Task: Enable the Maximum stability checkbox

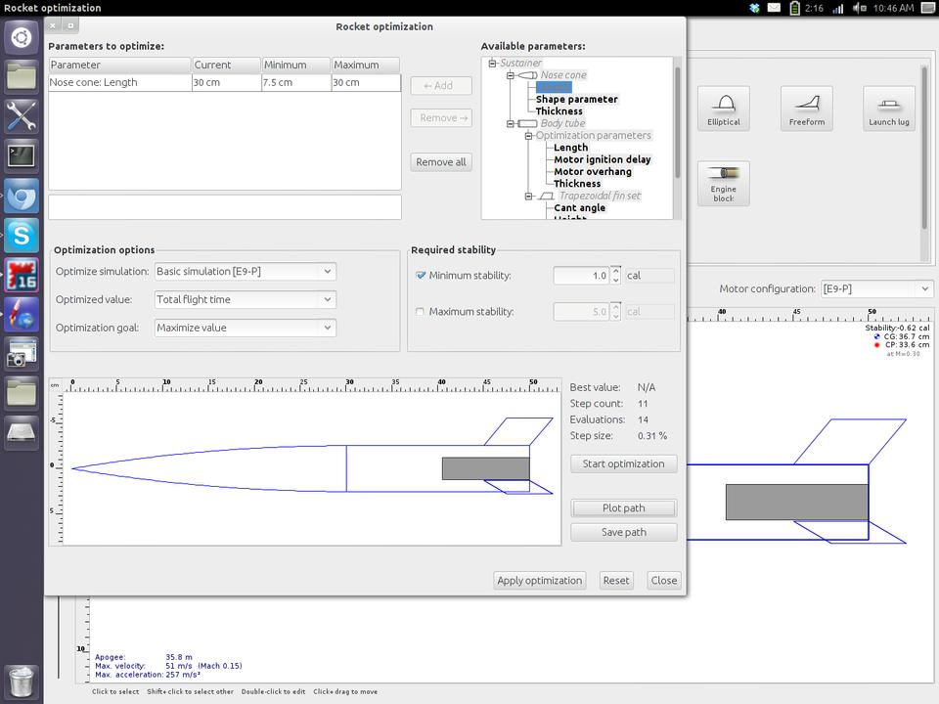Action: pos(421,312)
